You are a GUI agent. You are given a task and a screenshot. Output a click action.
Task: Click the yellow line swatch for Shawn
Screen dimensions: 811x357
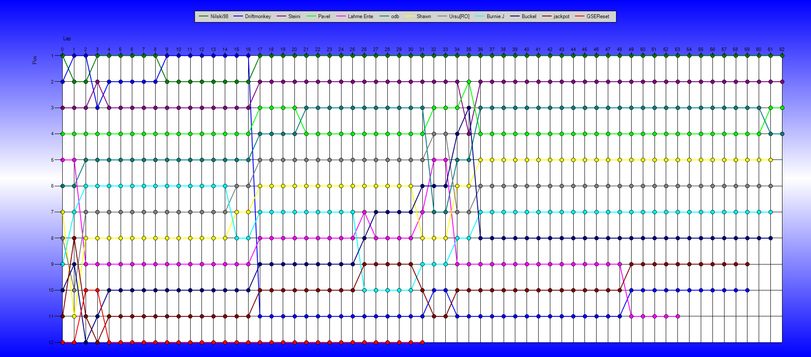pyautogui.click(x=409, y=16)
